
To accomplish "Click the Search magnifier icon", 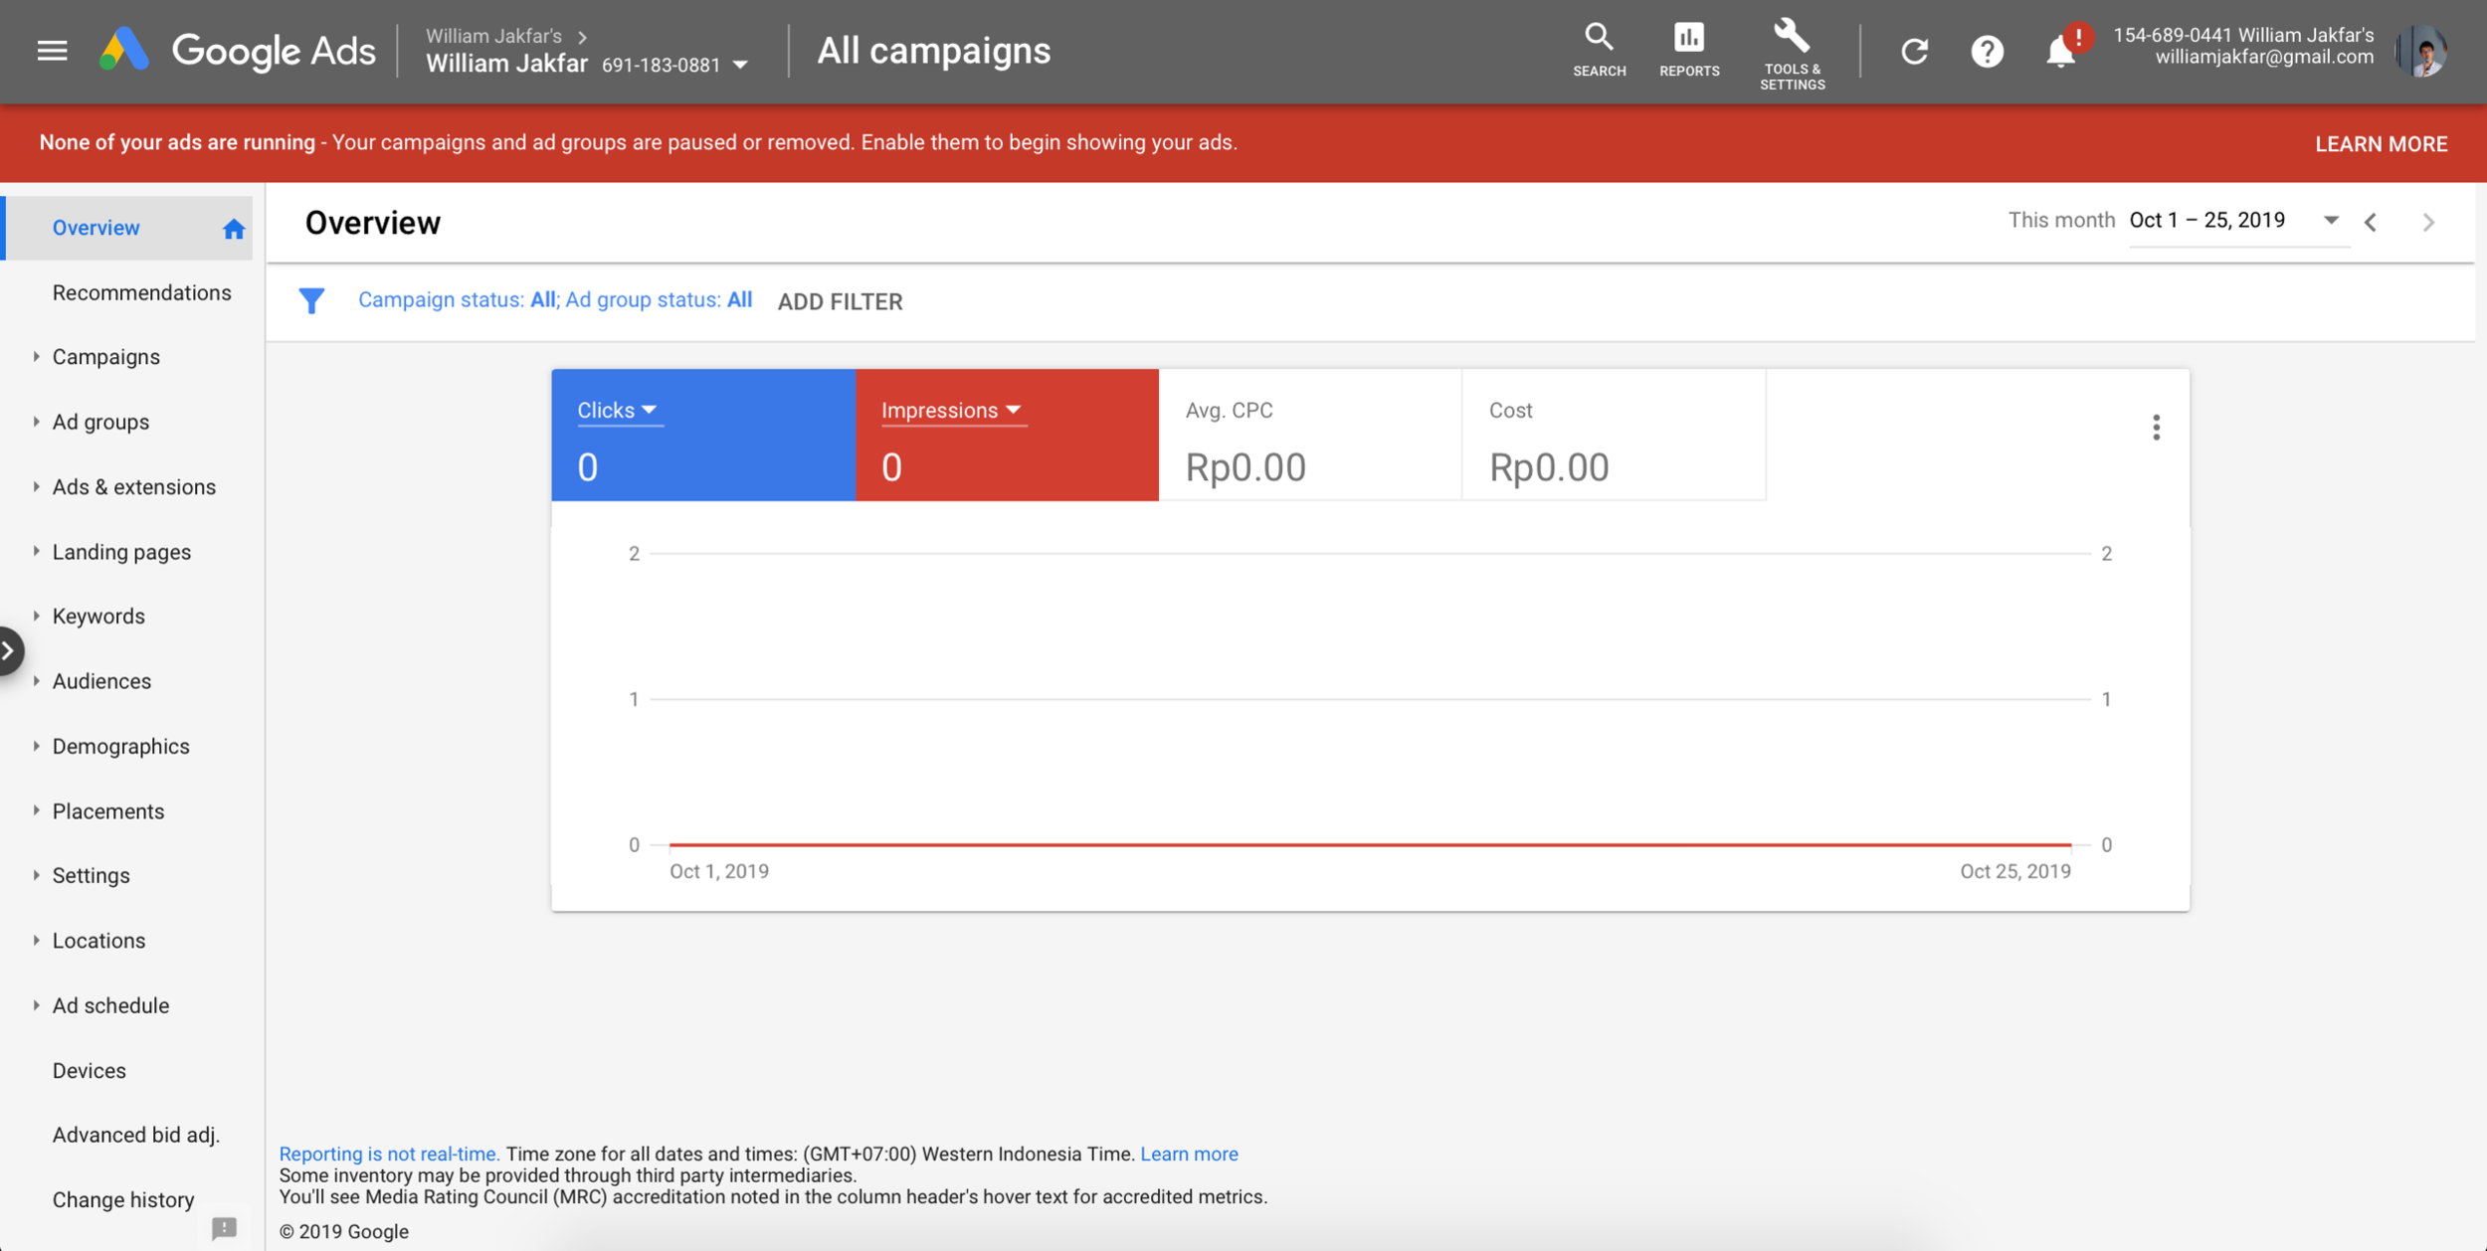I will 1599,49.
